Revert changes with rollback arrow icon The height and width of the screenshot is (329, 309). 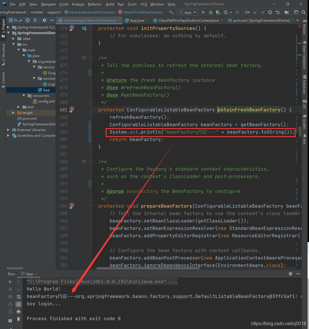click(278, 12)
